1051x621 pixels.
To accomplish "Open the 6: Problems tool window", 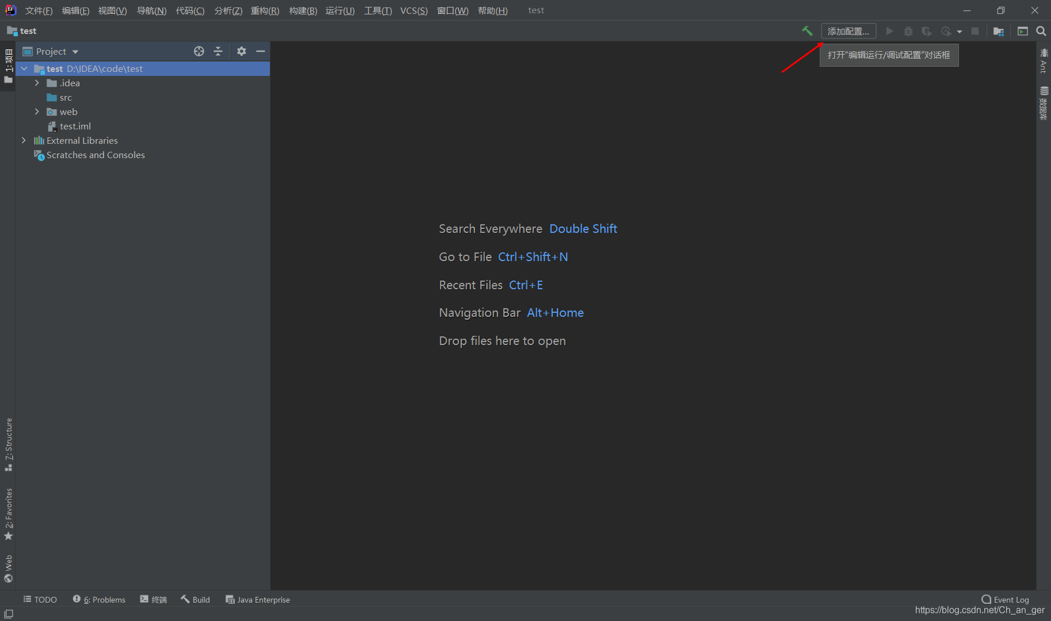I will pyautogui.click(x=99, y=599).
